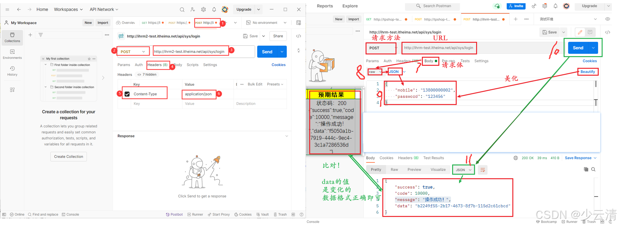618x225 pixels.
Task: Open settings gear in left Postman header
Action: pos(203,10)
